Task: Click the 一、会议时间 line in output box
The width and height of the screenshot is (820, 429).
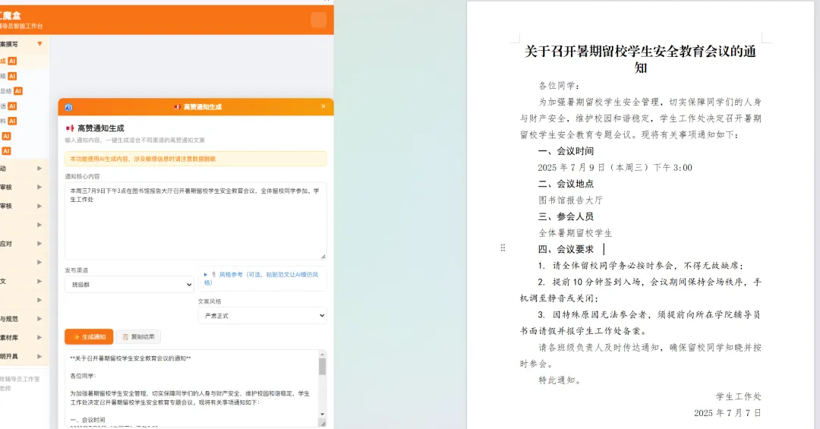Action: [x=88, y=420]
